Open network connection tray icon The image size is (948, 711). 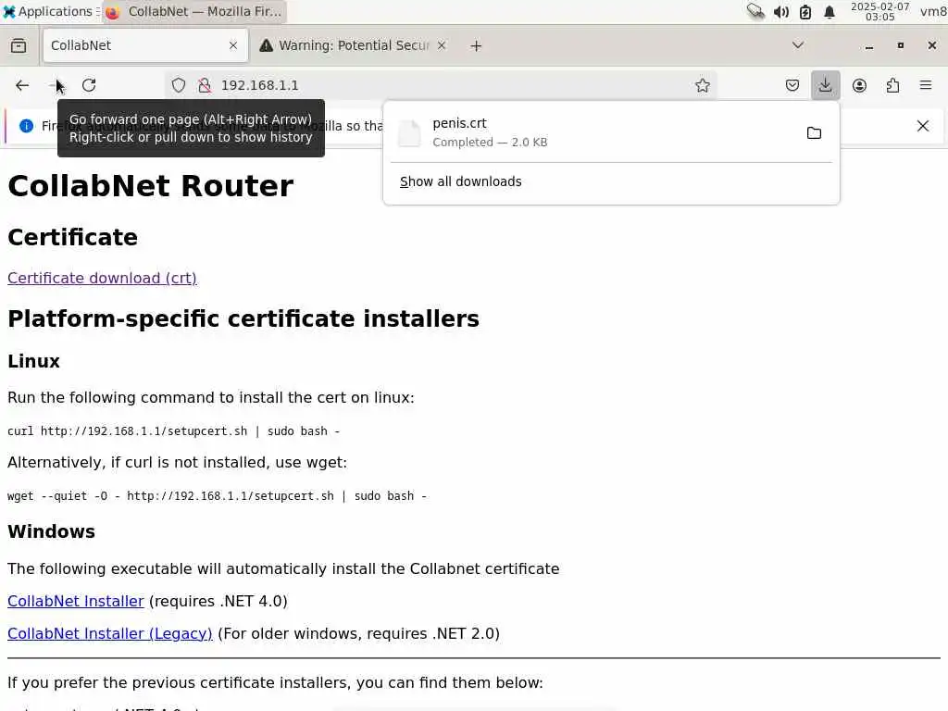pyautogui.click(x=755, y=11)
